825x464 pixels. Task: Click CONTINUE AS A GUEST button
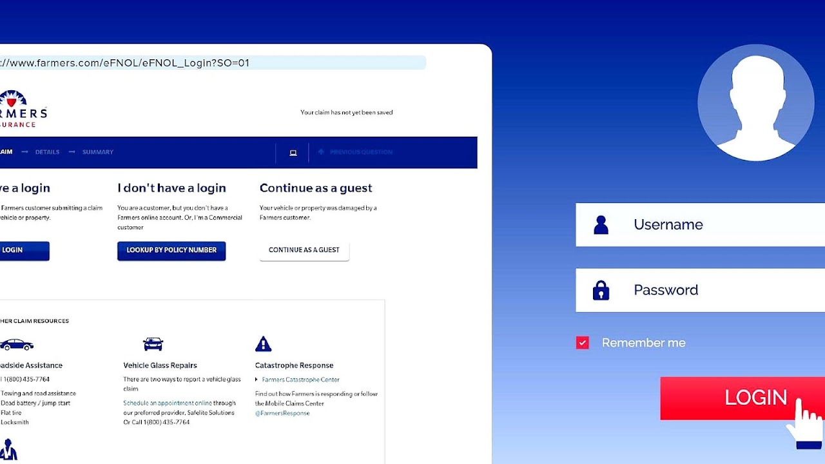[304, 251]
